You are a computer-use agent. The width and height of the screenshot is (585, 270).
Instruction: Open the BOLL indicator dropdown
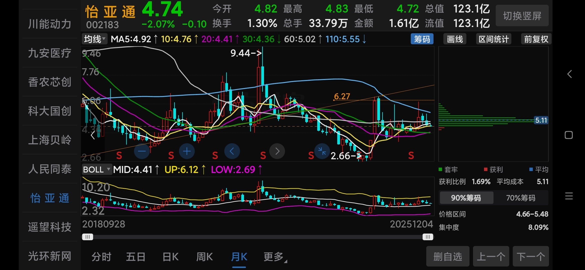(x=96, y=169)
